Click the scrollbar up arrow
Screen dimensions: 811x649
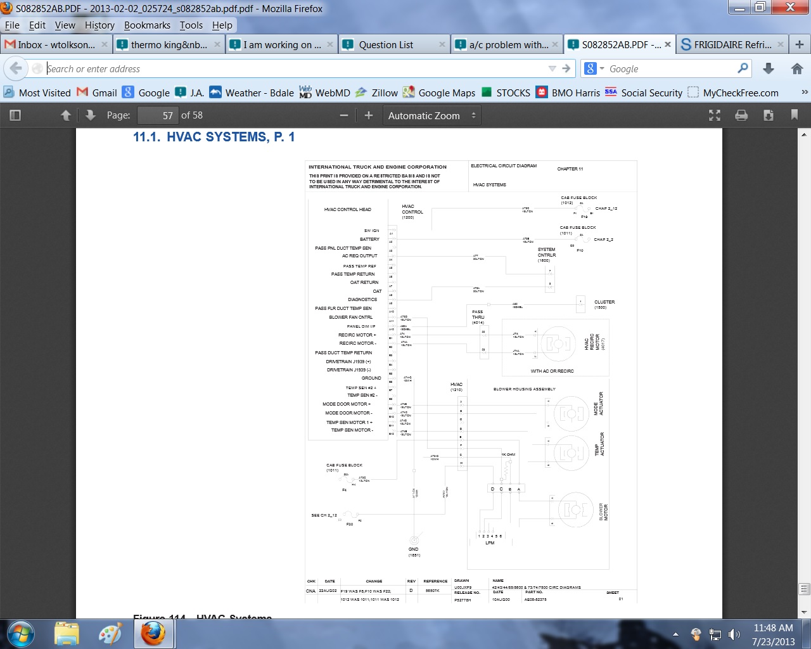click(805, 134)
